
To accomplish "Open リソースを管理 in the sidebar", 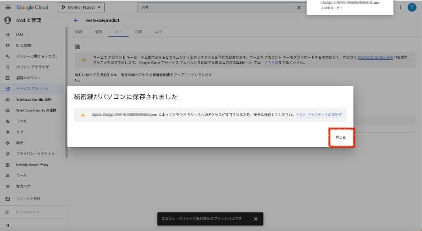I will coord(32,199).
